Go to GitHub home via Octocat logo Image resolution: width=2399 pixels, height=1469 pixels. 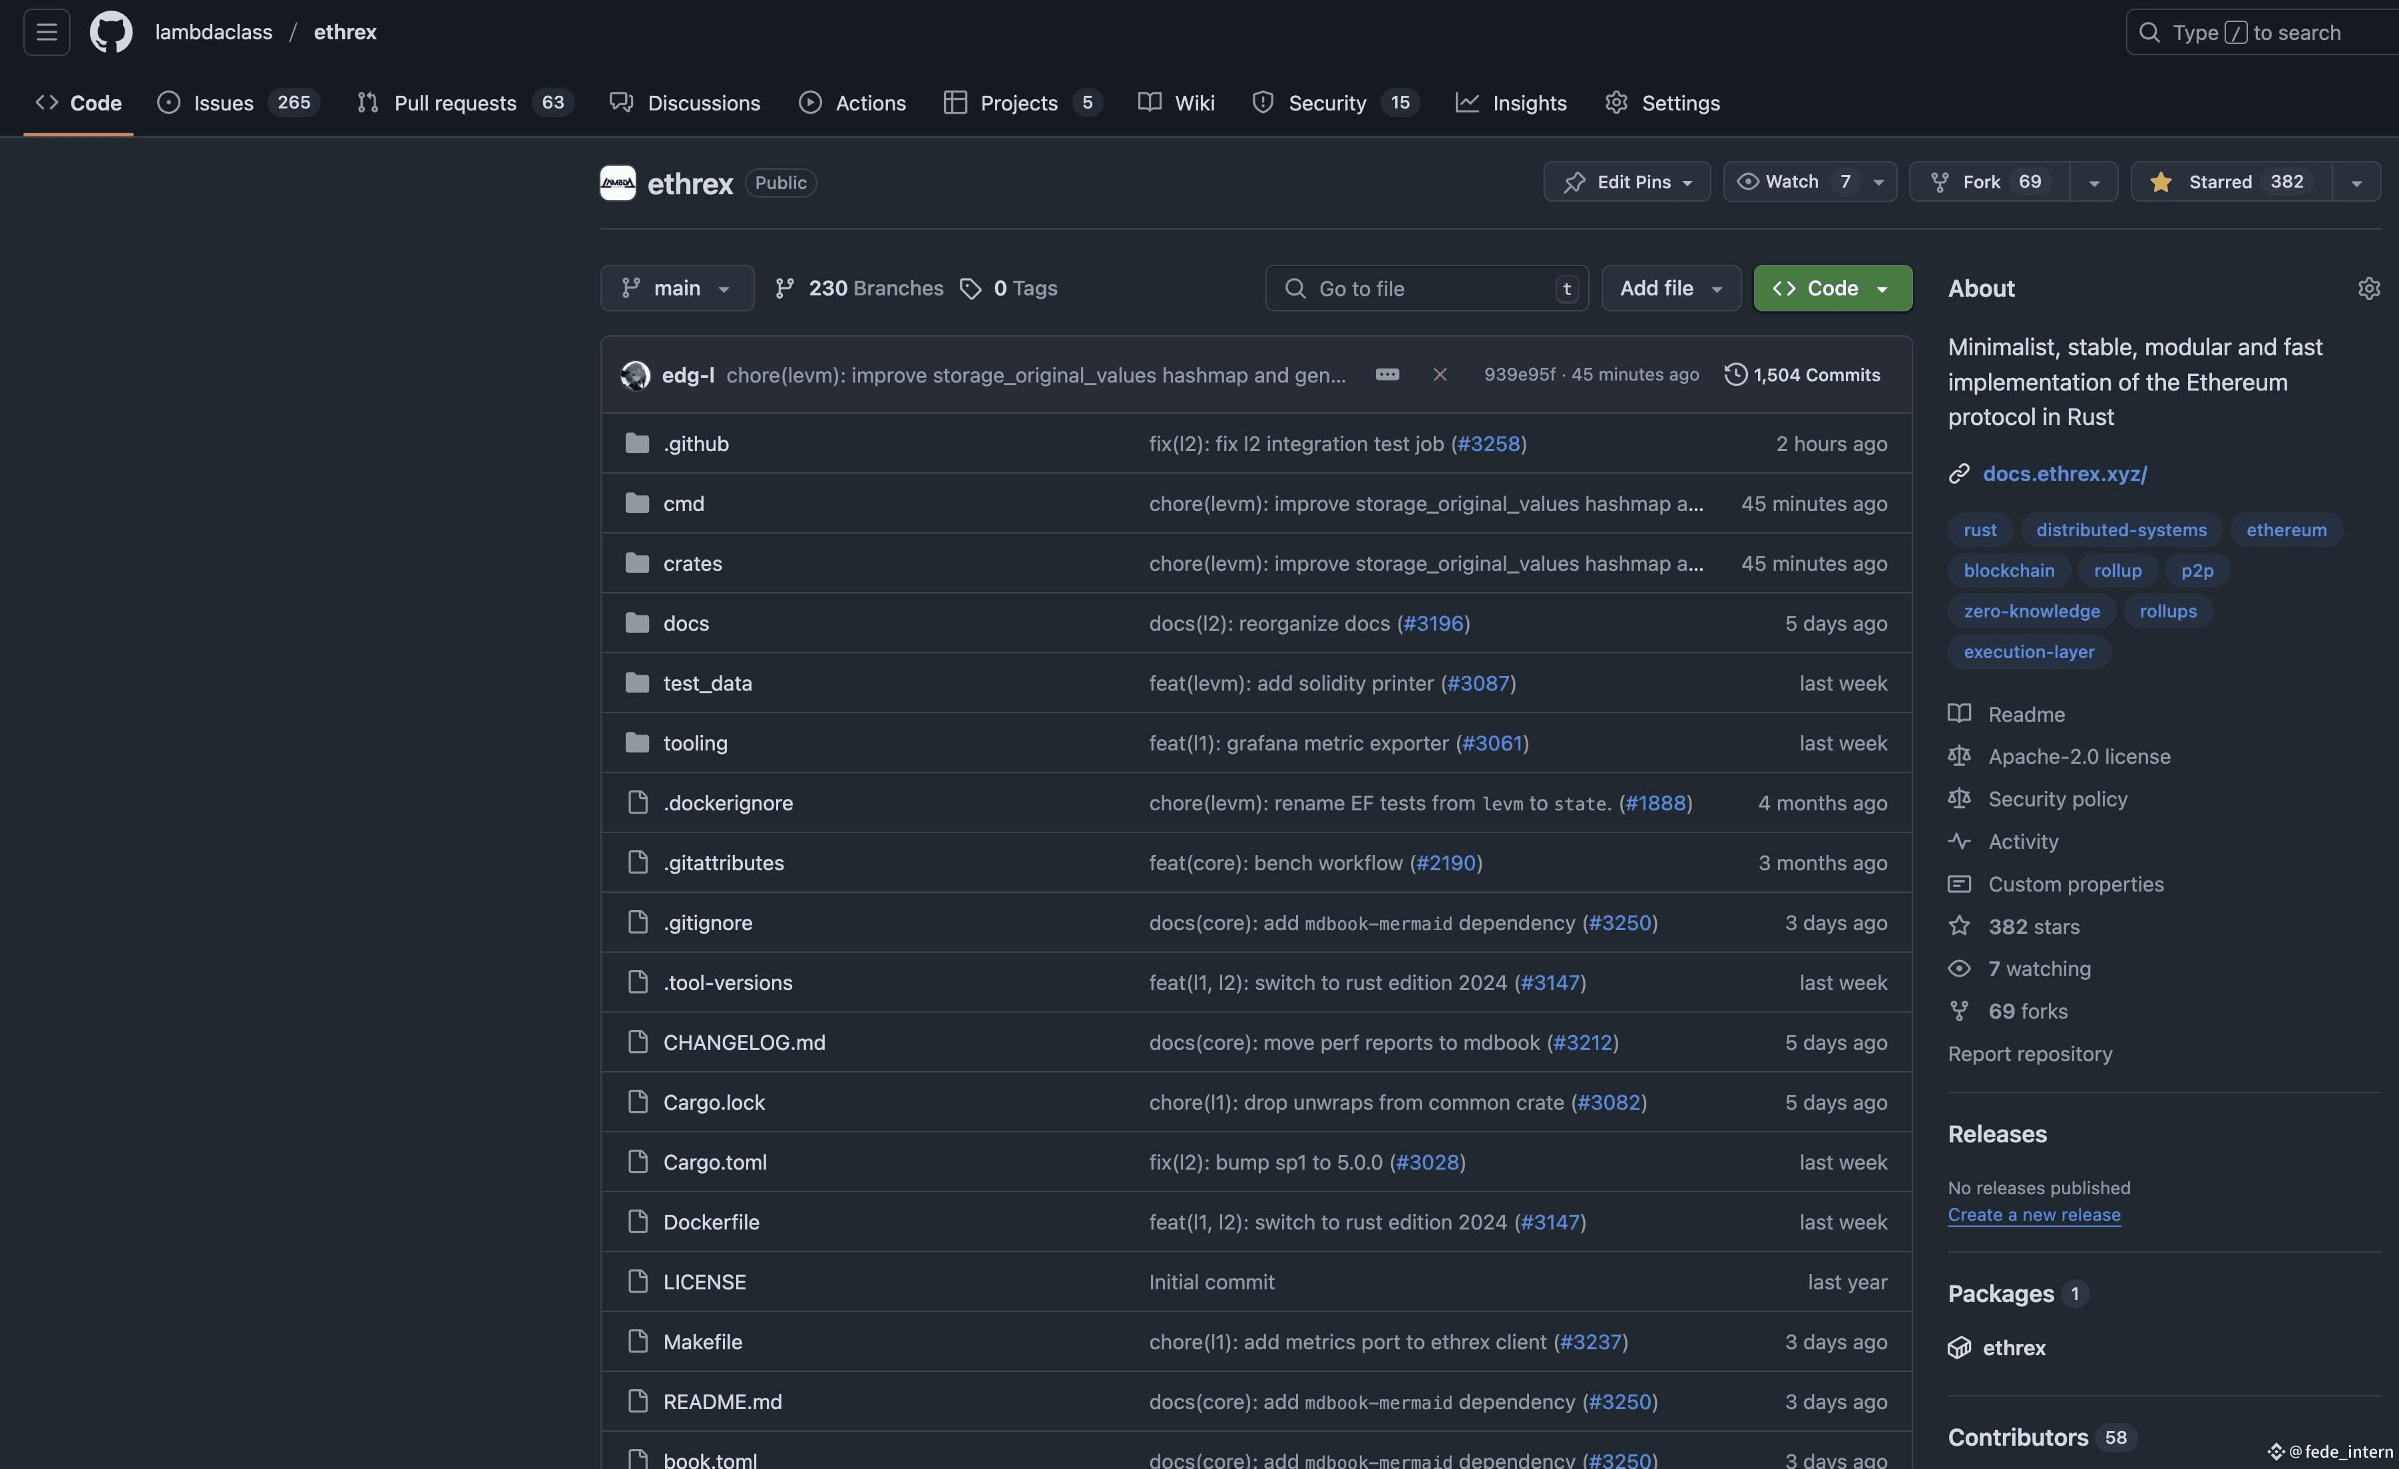point(111,32)
